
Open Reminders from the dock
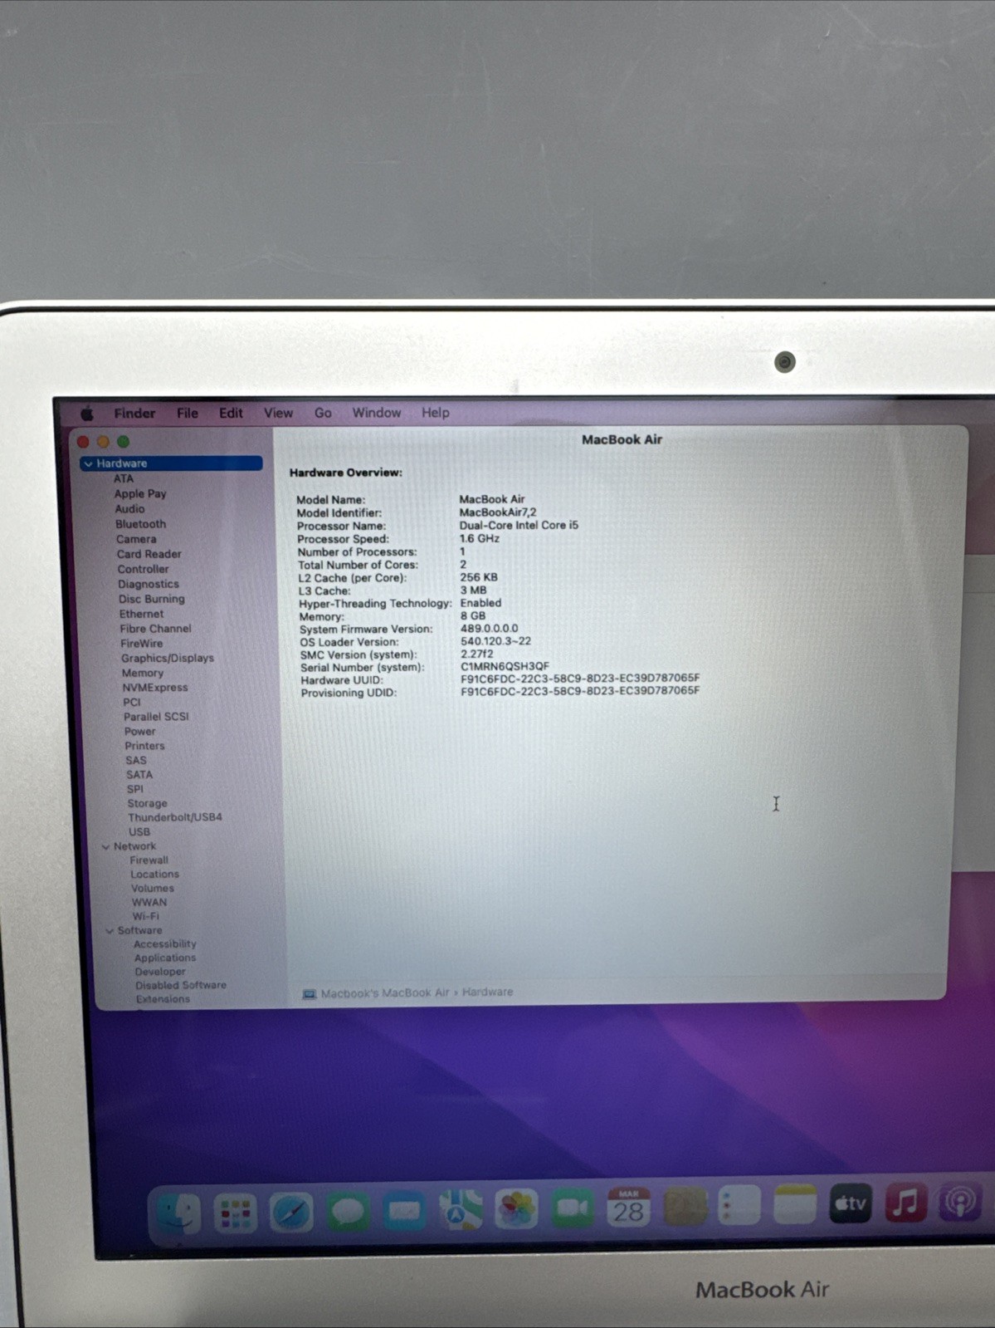tap(739, 1205)
